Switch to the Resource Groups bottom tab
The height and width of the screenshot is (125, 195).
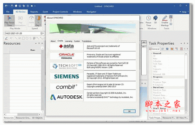pyautogui.click(x=23, y=118)
